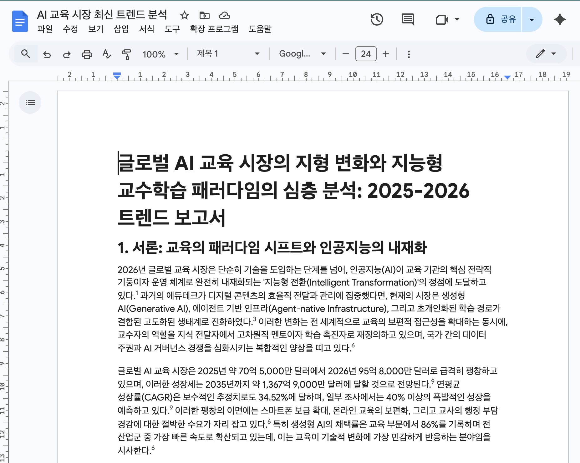
Task: Click the blue indent marker on the ruler
Action: coord(116,75)
